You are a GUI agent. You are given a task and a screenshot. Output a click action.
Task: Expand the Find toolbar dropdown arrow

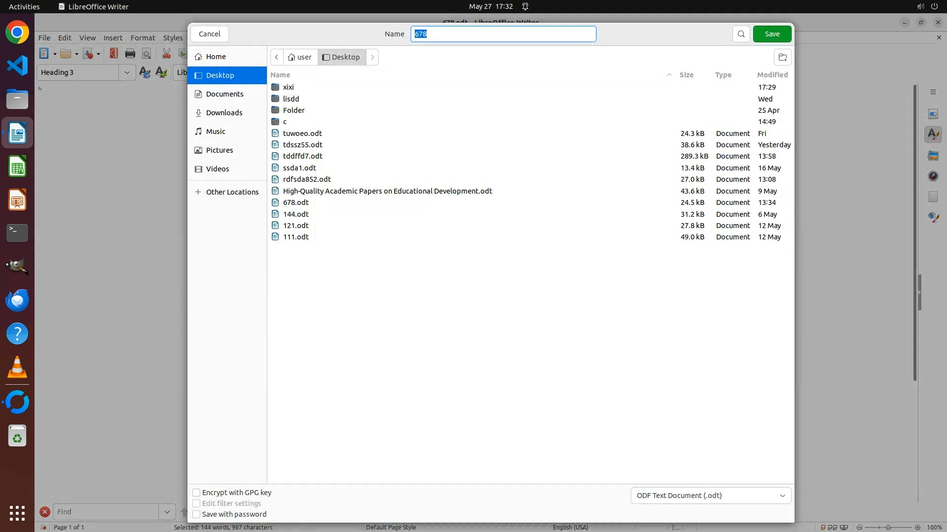point(167,512)
